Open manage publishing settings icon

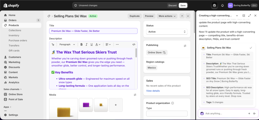pos(185,46)
